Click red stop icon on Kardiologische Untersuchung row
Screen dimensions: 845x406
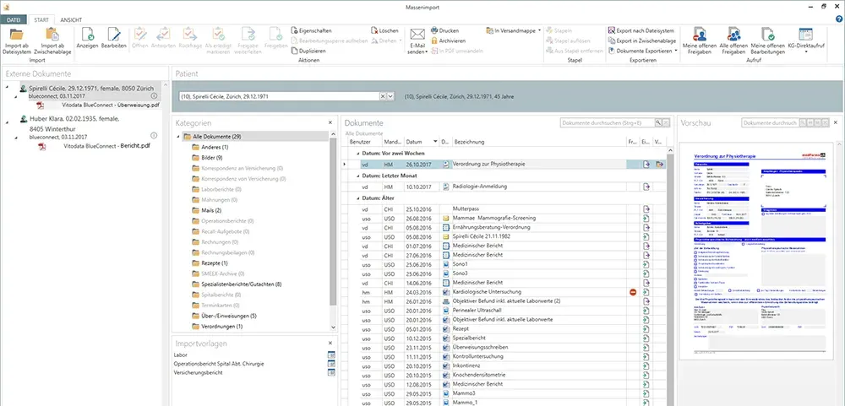pos(633,292)
